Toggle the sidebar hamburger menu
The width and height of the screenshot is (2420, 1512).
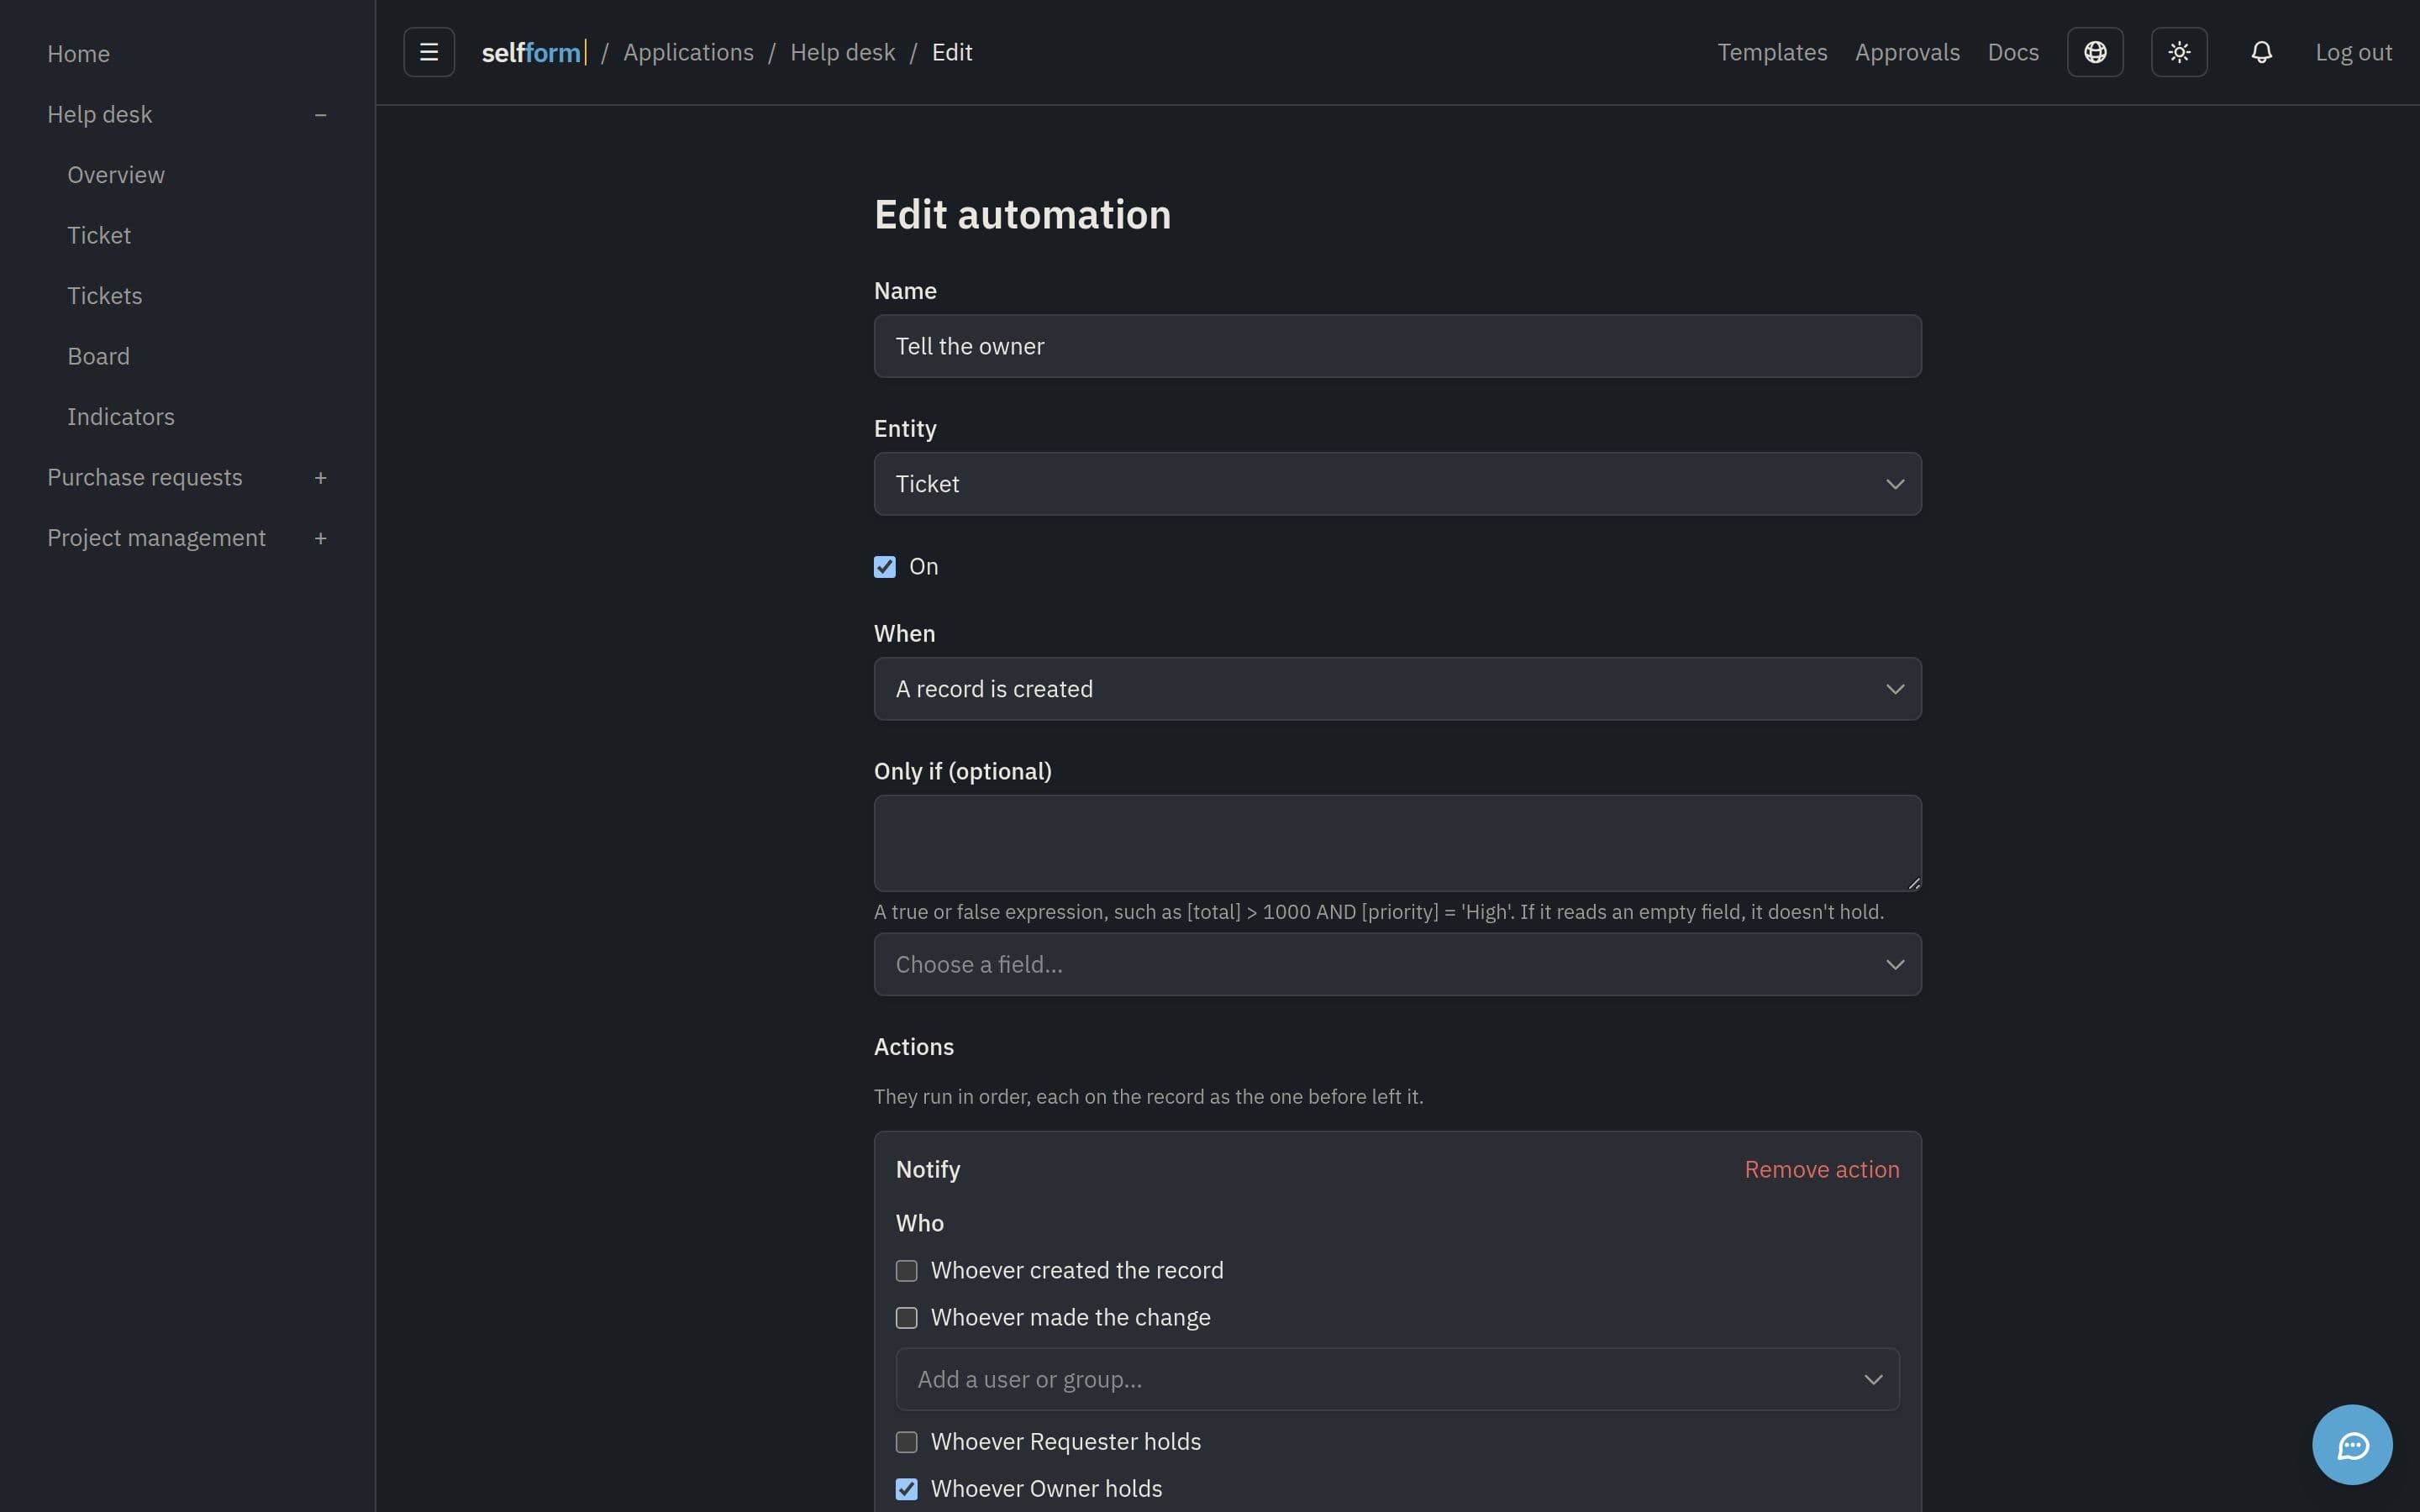[x=429, y=52]
